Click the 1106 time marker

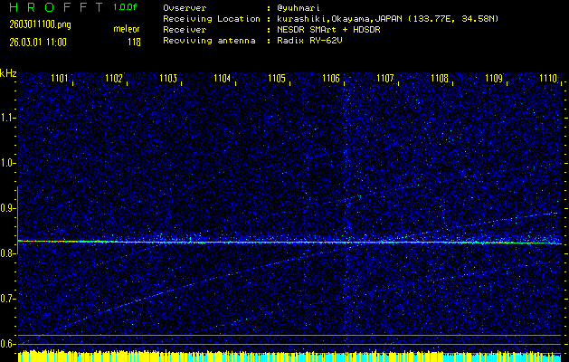point(331,79)
